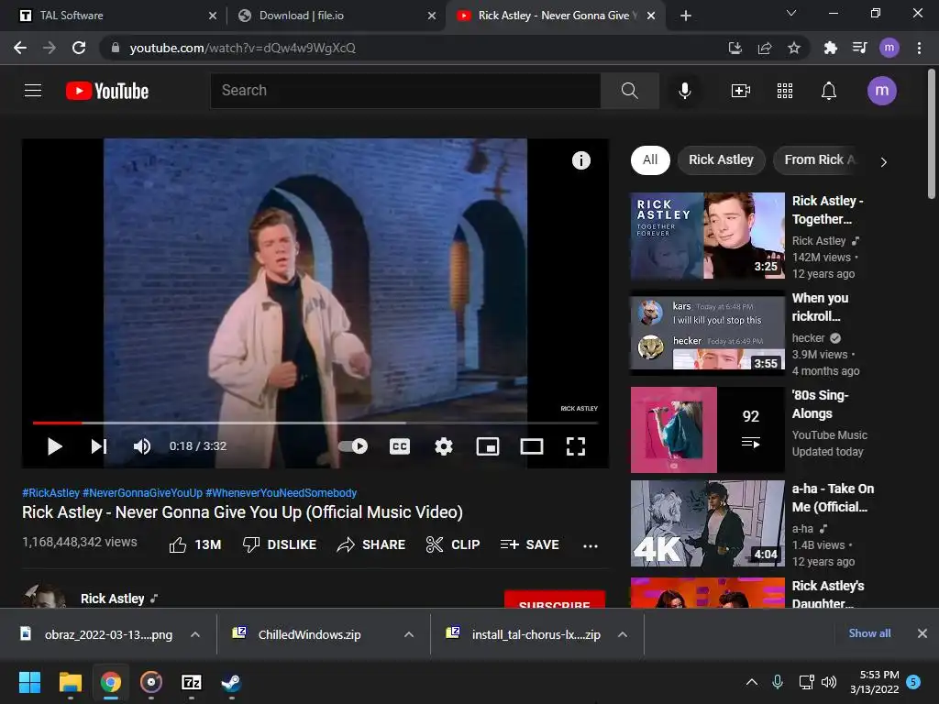Create a CLIP of the video
Viewport: 939px width, 704px height.
point(453,544)
